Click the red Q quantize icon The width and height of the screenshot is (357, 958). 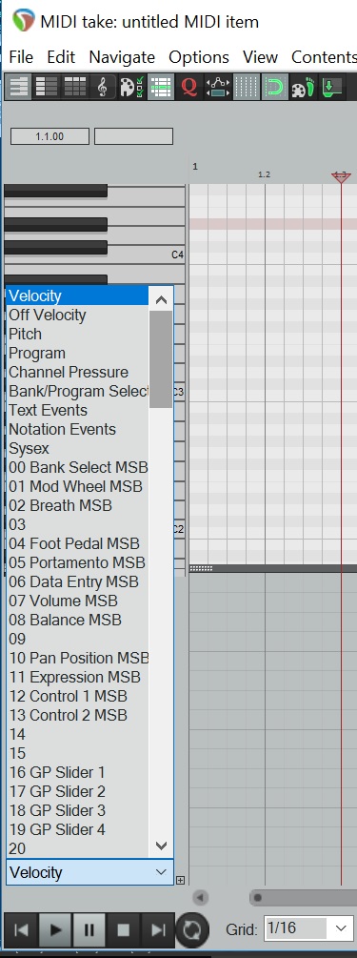point(189,88)
